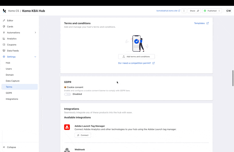Connect Adobe Launch Tag Manager
Image resolution: width=234 pixels, height=152 pixels.
(x=82, y=135)
